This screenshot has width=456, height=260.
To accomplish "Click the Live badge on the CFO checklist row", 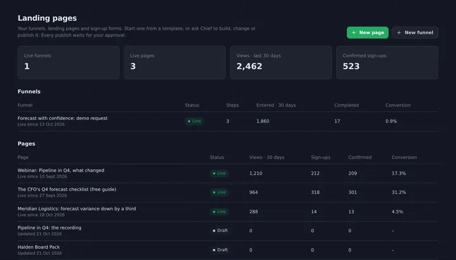I will pyautogui.click(x=219, y=192).
